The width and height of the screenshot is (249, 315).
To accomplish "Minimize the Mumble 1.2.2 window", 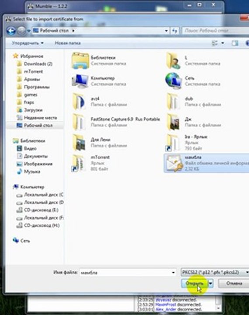I will (x=190, y=5).
